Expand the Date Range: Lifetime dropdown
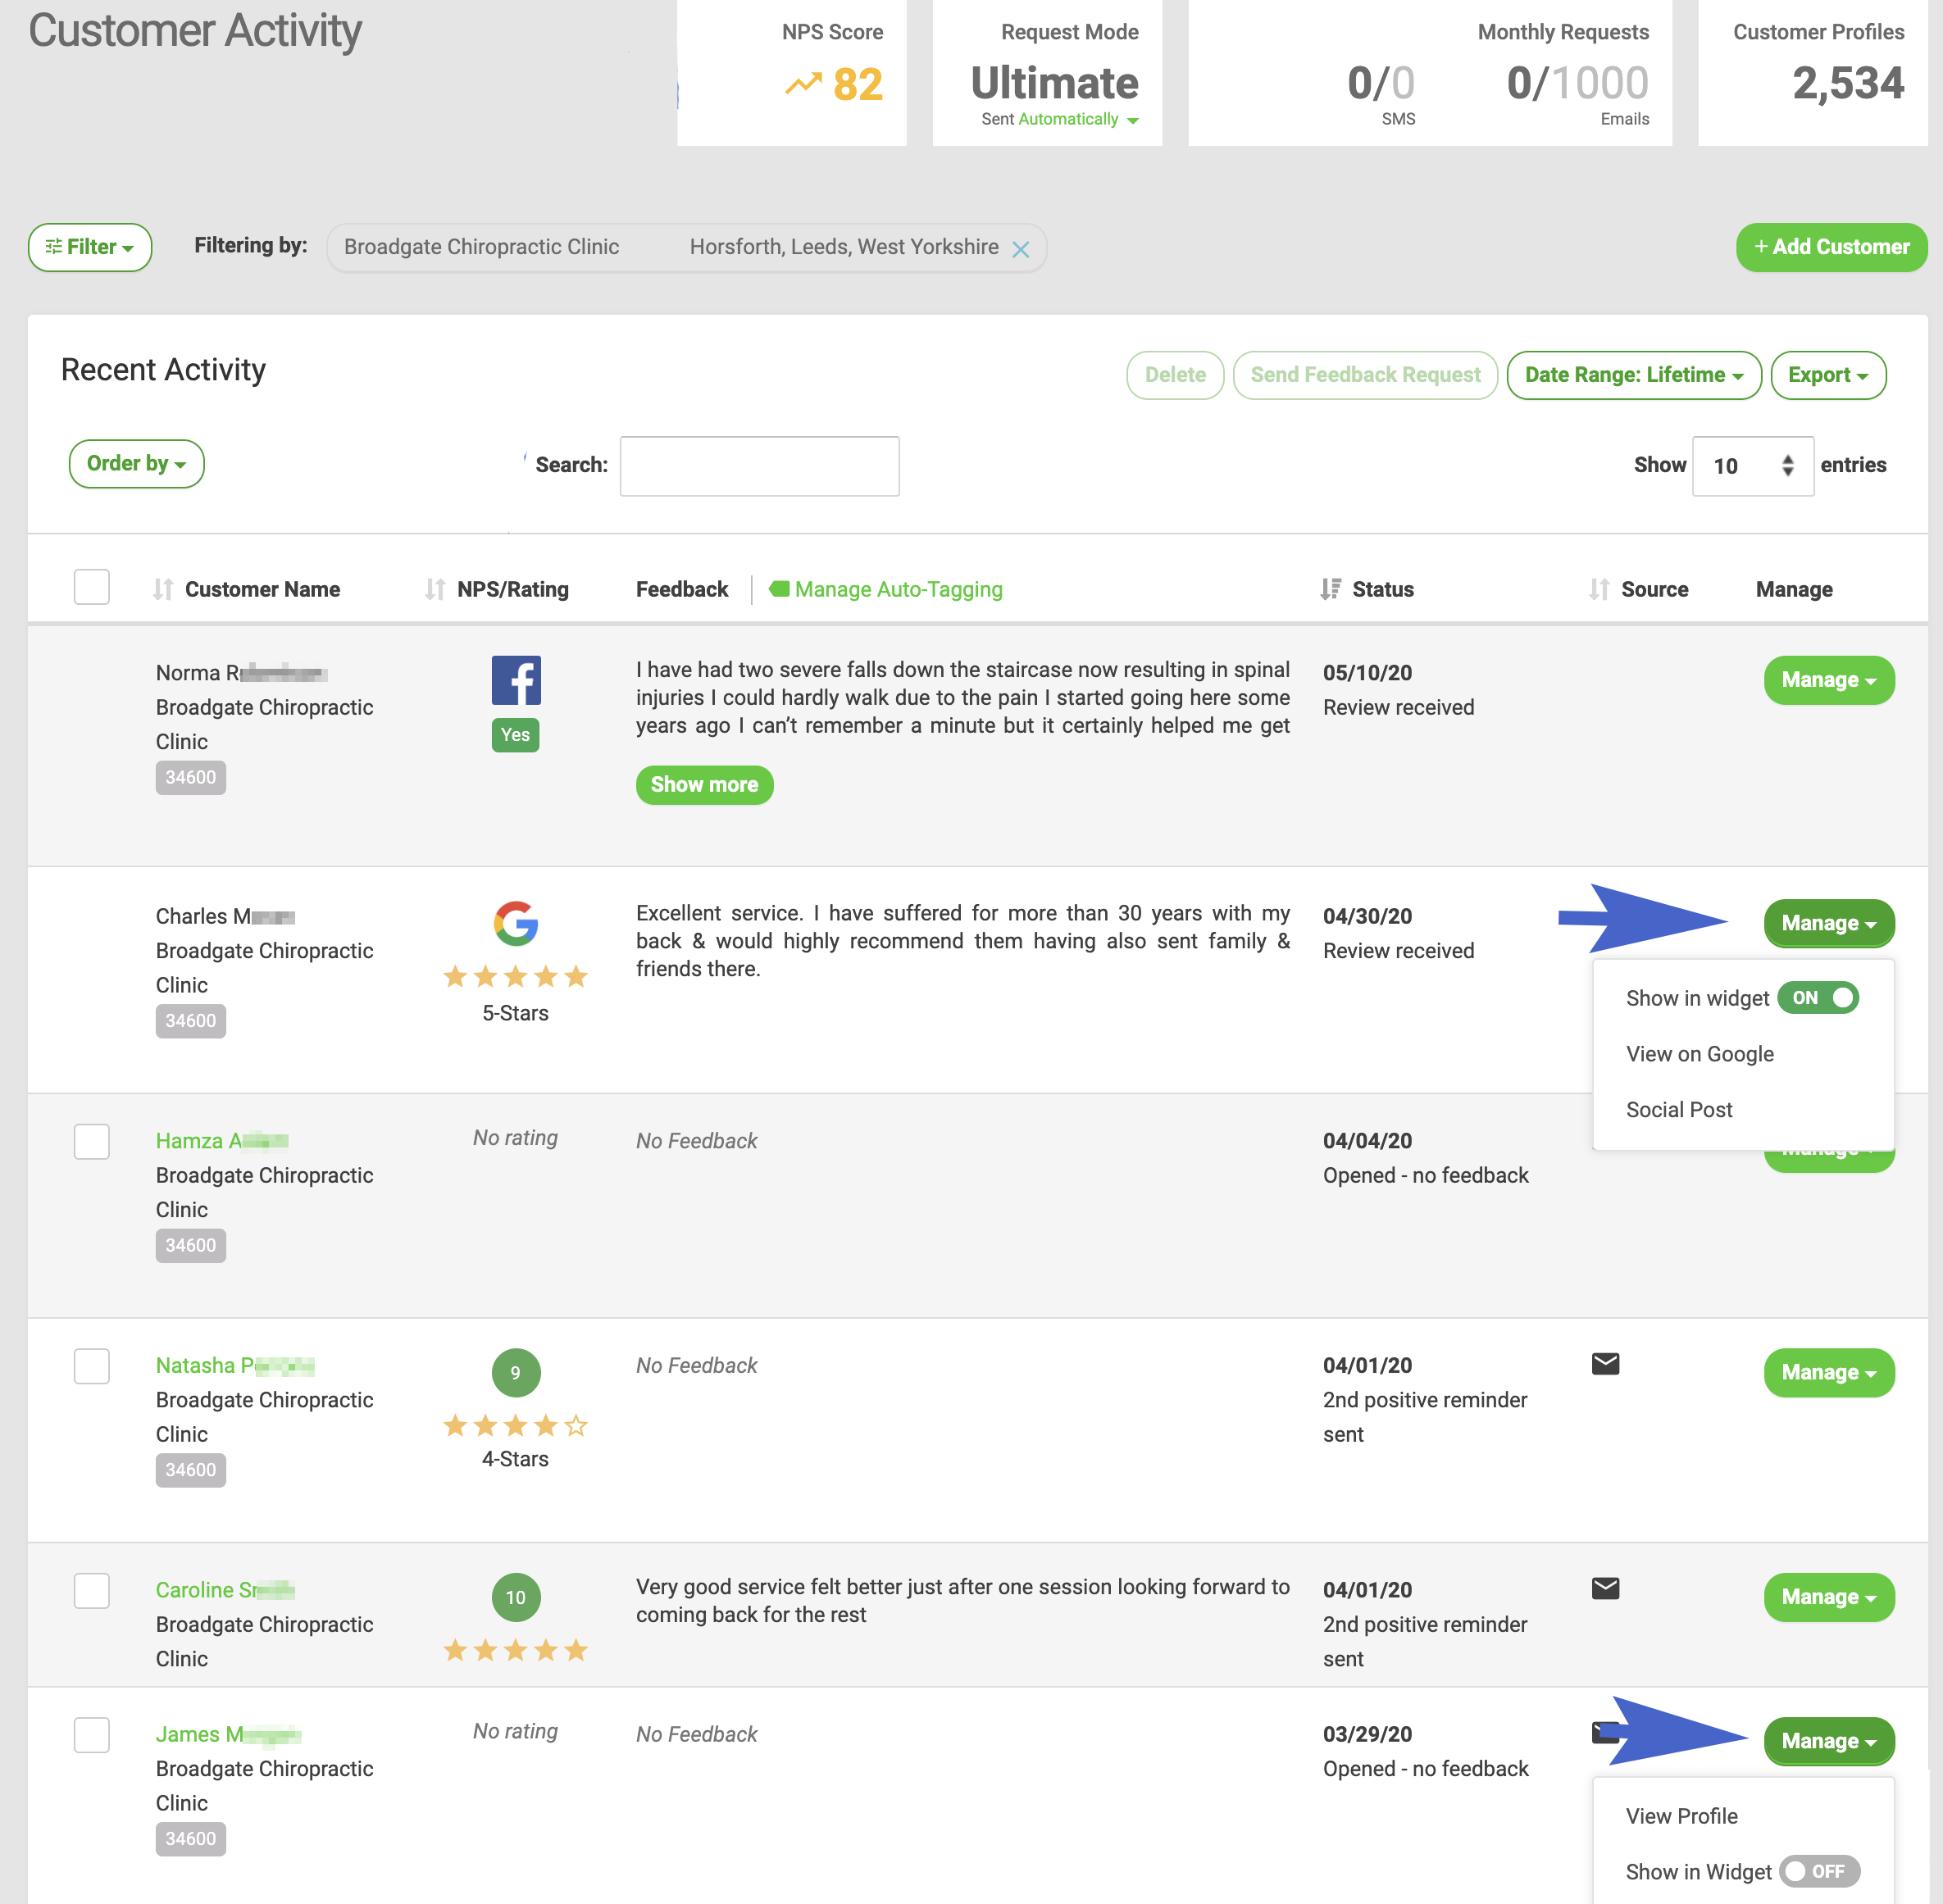The height and width of the screenshot is (1904, 1943). pyautogui.click(x=1633, y=375)
